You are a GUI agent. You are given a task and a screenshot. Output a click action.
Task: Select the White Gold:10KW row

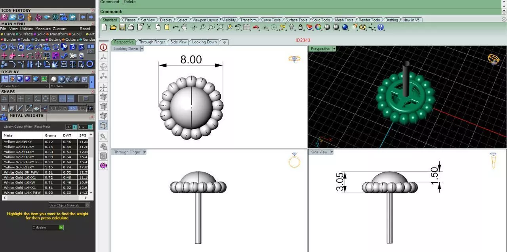[x=45, y=182]
